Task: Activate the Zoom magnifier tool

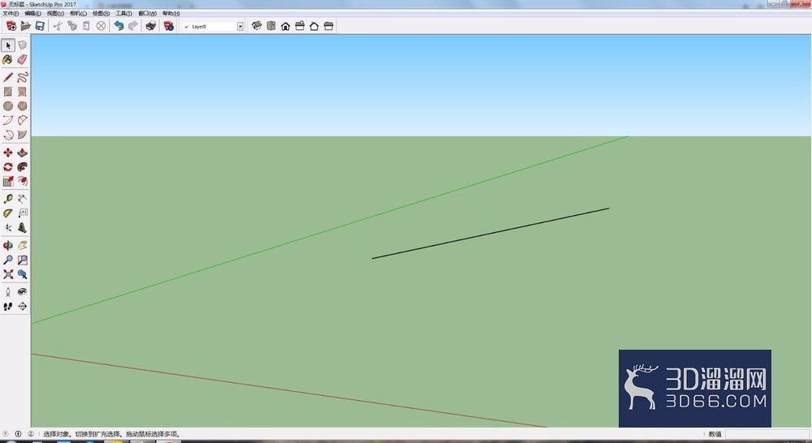Action: tap(8, 260)
